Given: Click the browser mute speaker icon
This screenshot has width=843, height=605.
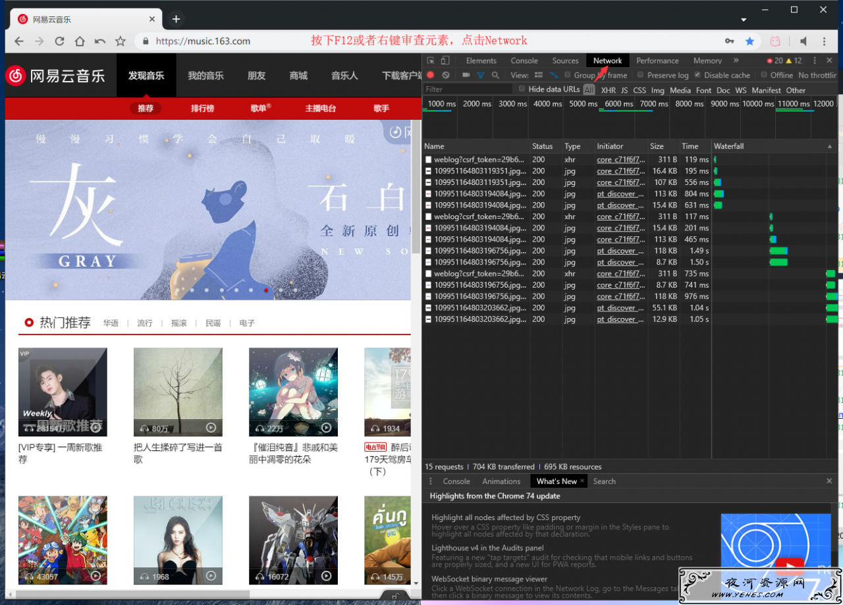Looking at the screenshot, I should [x=803, y=41].
